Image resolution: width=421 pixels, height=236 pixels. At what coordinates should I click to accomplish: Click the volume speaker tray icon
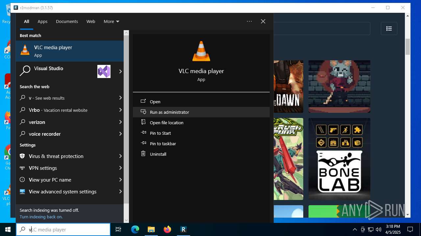379,229
